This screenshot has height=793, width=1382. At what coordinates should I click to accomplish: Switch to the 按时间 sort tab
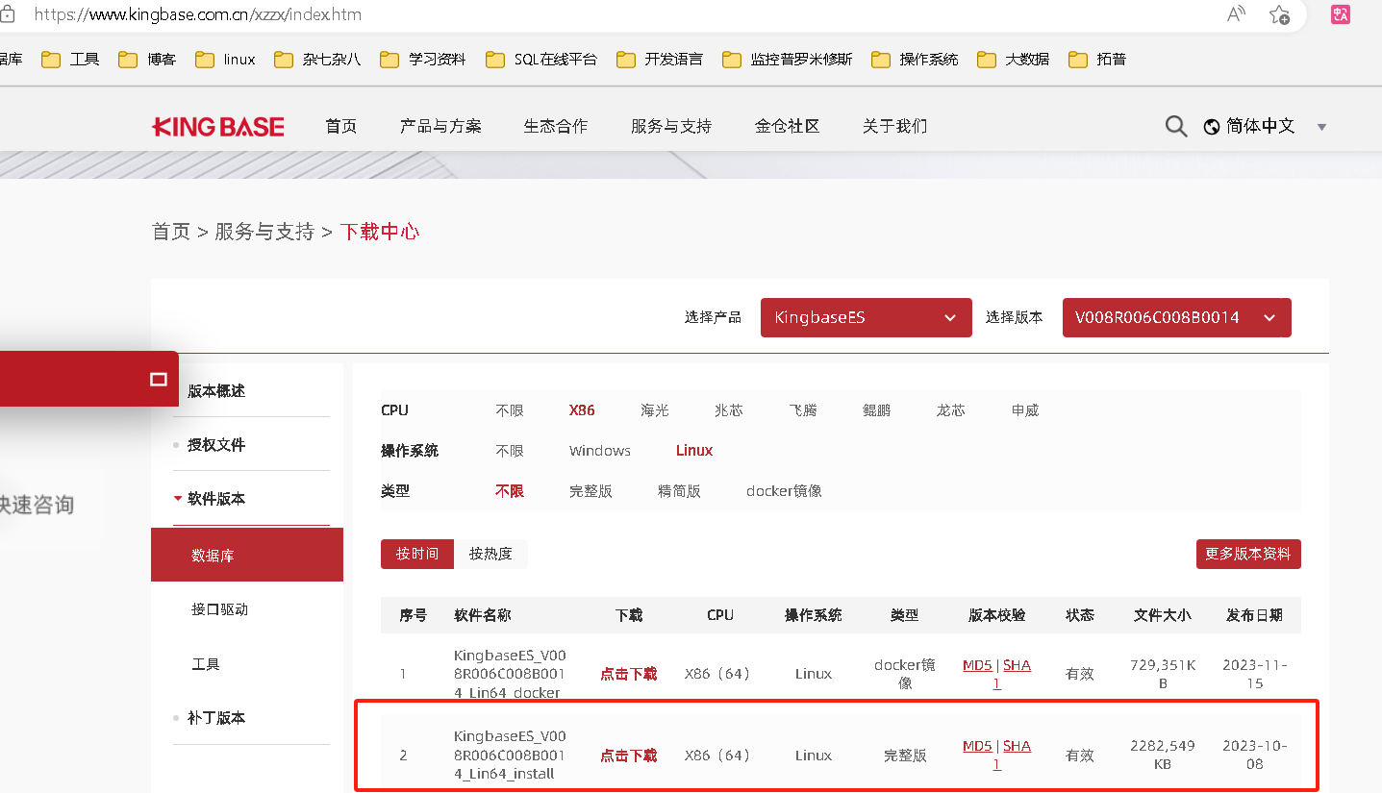417,554
